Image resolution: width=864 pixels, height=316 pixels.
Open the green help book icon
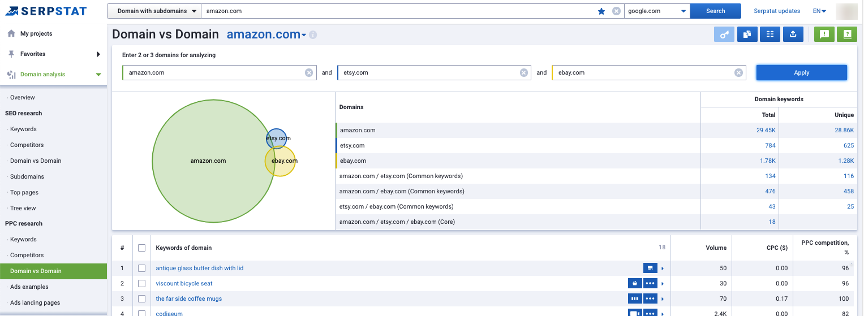pos(847,34)
